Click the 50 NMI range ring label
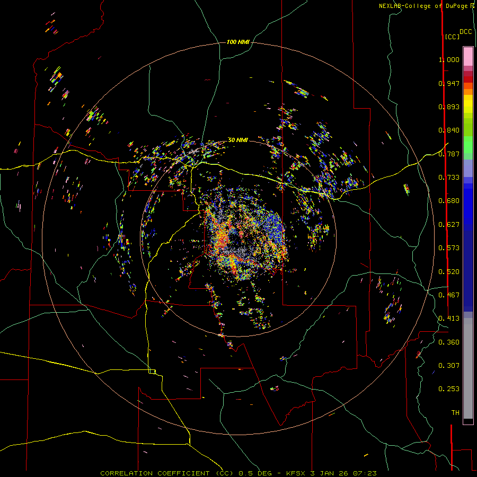Viewport: 477px width, 477px height. [x=238, y=140]
